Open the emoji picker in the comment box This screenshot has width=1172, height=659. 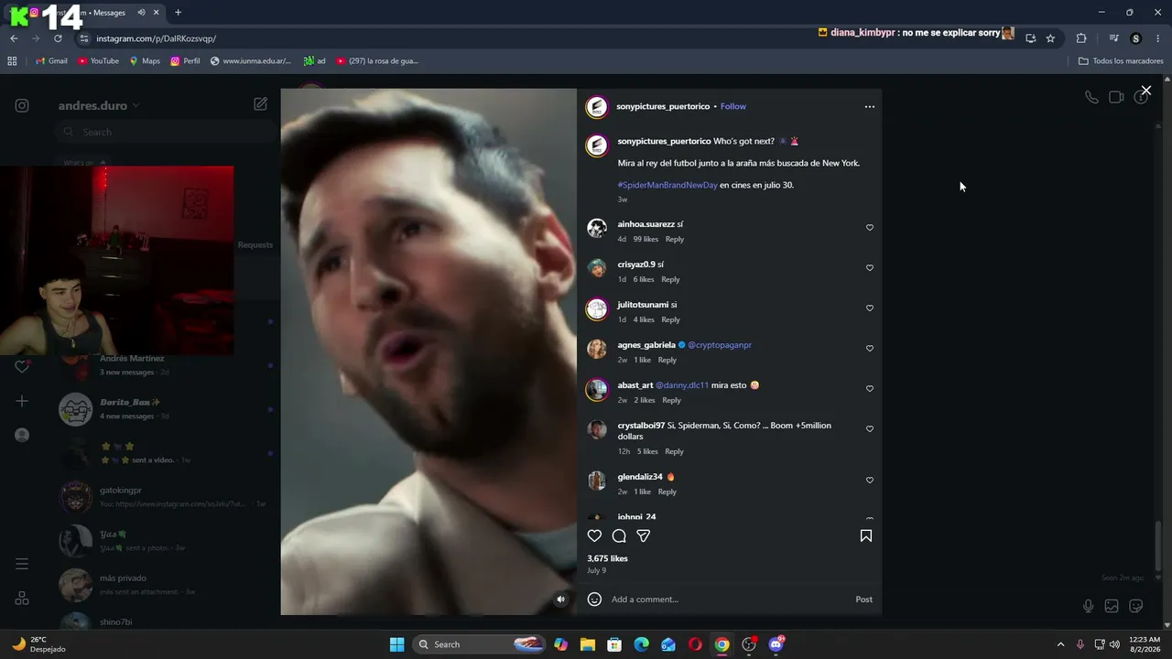coord(594,600)
